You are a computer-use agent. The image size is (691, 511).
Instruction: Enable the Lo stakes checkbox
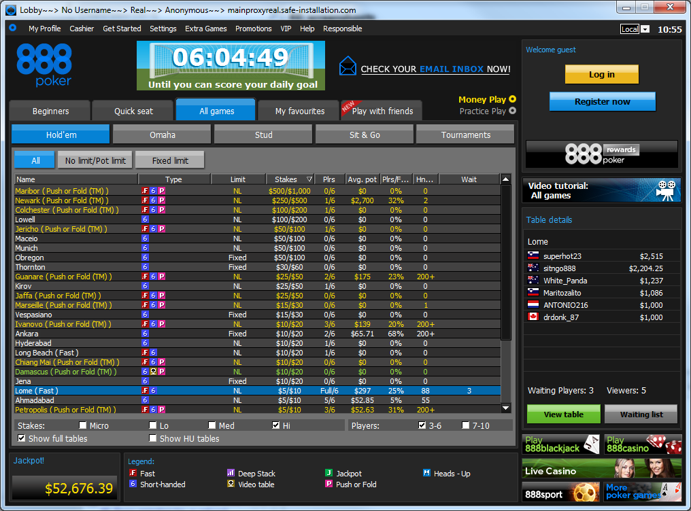coord(153,425)
